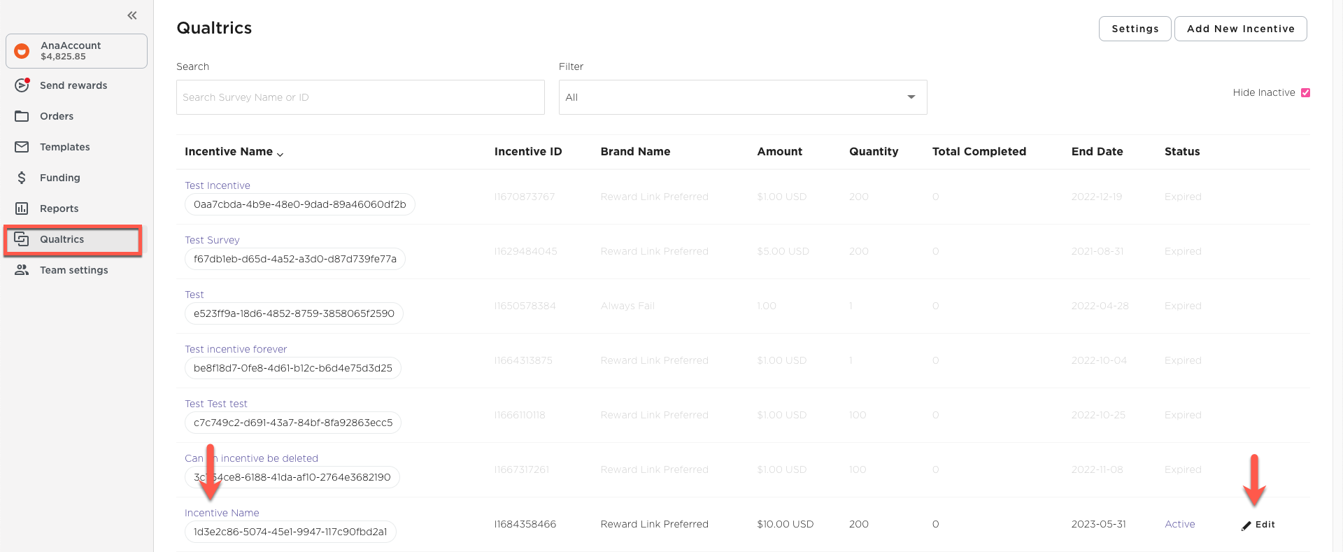The width and height of the screenshot is (1343, 552).
Task: Click end date 2022-12-19
Action: coord(1097,197)
